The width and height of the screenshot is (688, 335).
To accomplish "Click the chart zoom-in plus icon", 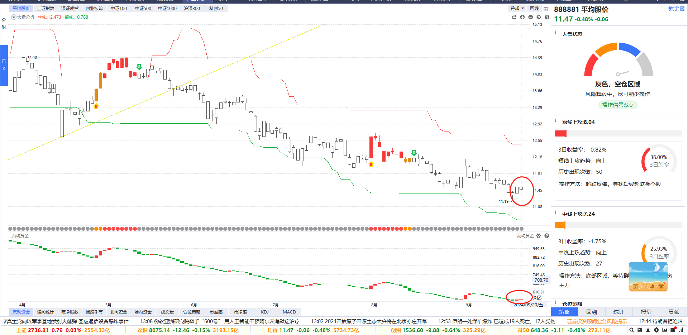I will point(522,17).
